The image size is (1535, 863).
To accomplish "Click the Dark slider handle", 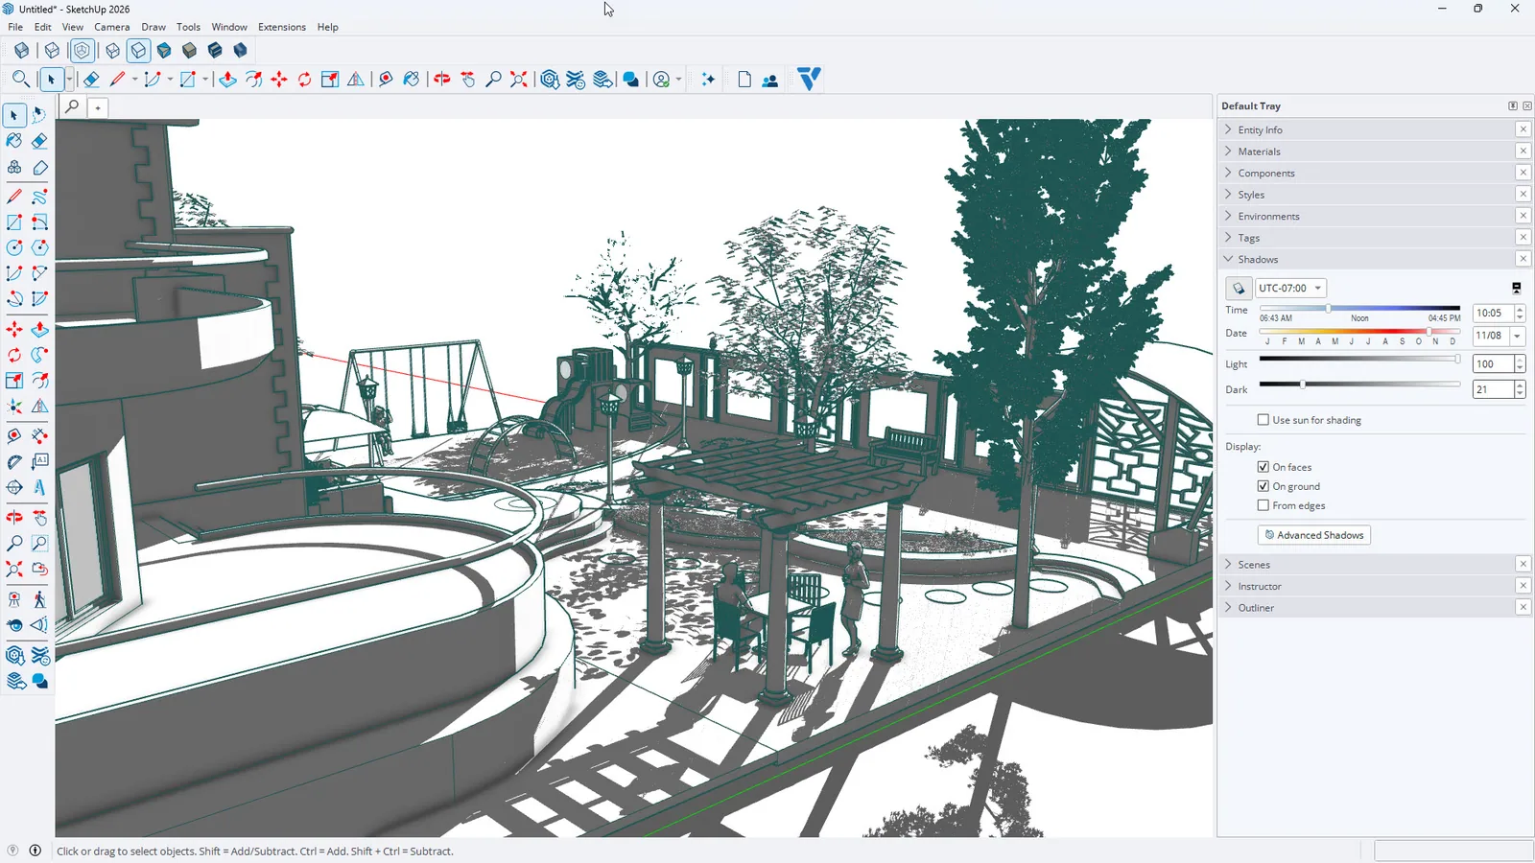I will click(x=1303, y=385).
